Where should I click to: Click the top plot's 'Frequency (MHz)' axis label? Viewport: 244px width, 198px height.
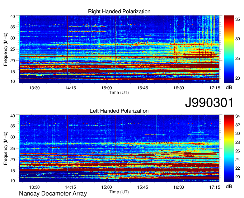[x=5, y=49]
